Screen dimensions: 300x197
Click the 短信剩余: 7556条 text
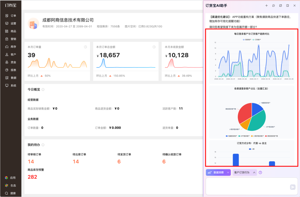point(108,27)
